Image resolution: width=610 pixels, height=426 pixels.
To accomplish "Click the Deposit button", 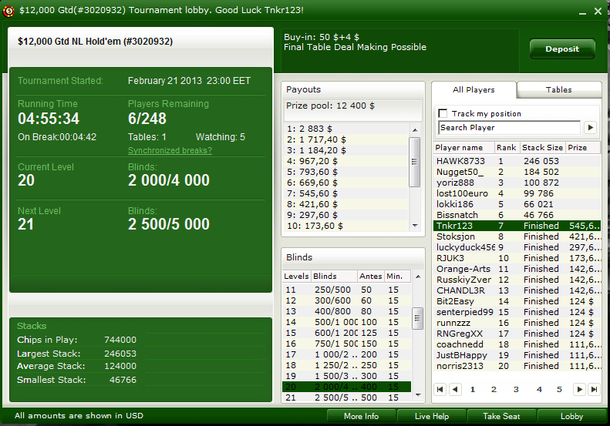I will pyautogui.click(x=562, y=49).
